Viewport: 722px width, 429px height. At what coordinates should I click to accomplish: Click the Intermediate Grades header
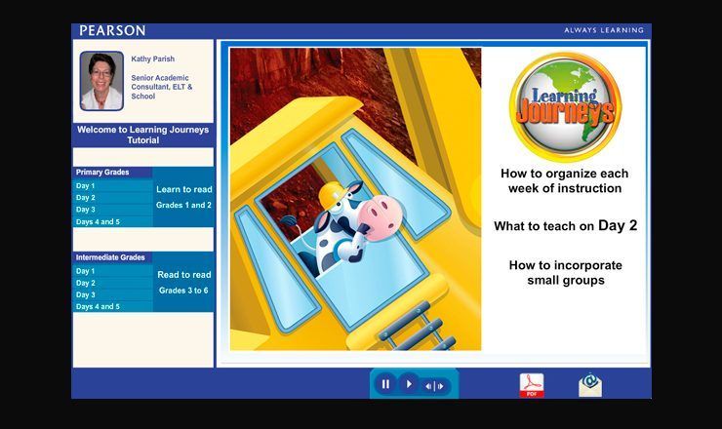pos(113,257)
